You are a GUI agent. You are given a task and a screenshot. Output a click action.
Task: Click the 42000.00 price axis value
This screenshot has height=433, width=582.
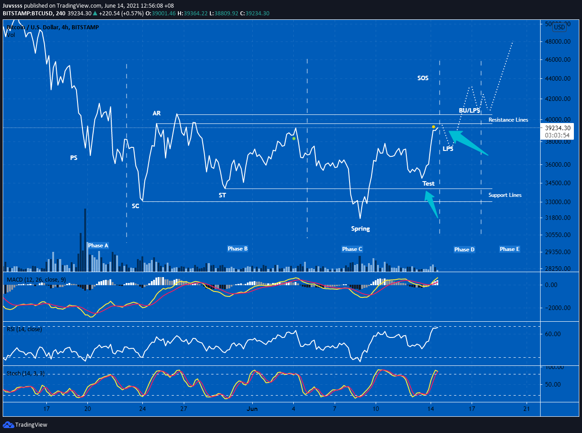click(x=558, y=99)
